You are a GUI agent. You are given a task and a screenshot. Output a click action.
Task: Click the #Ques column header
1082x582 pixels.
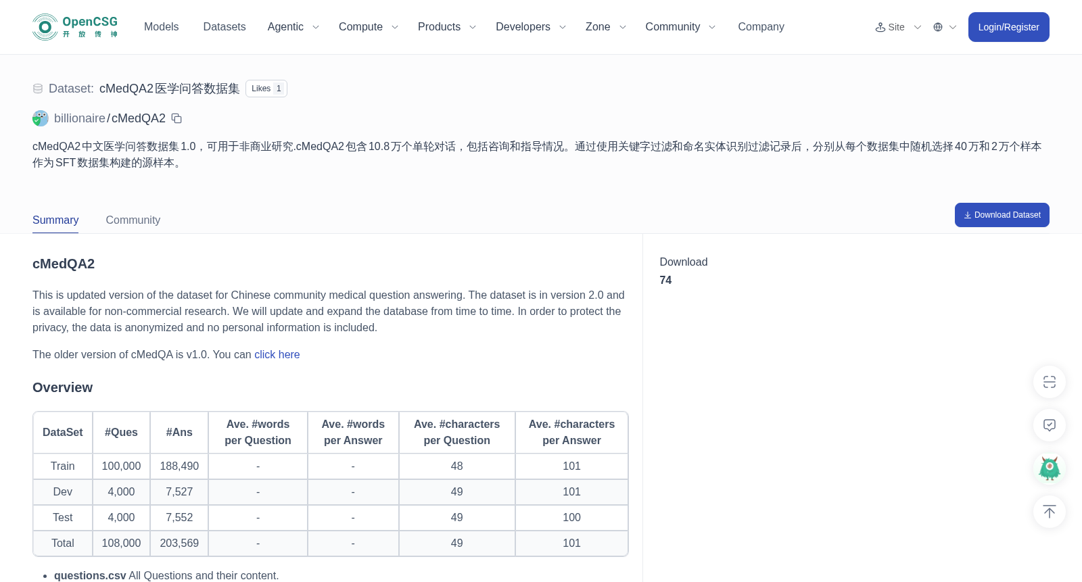121,433
